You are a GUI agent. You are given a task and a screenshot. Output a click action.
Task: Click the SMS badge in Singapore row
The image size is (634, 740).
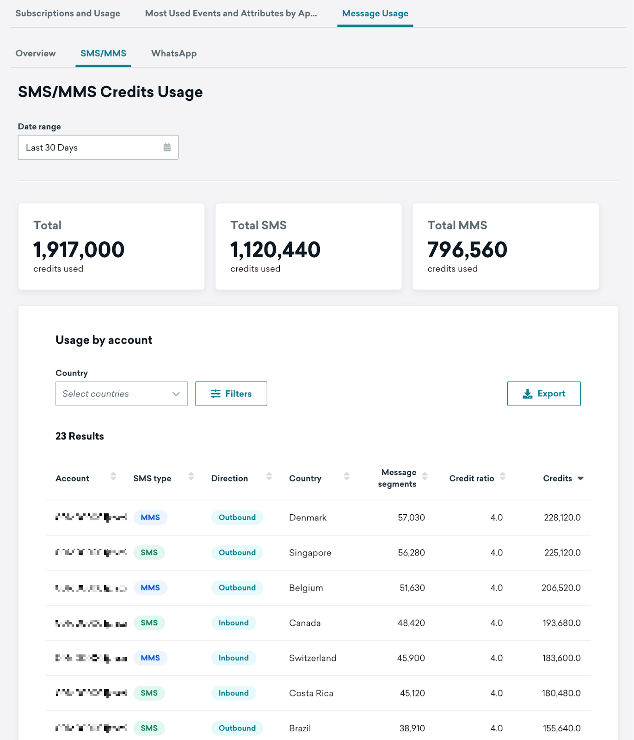[149, 553]
